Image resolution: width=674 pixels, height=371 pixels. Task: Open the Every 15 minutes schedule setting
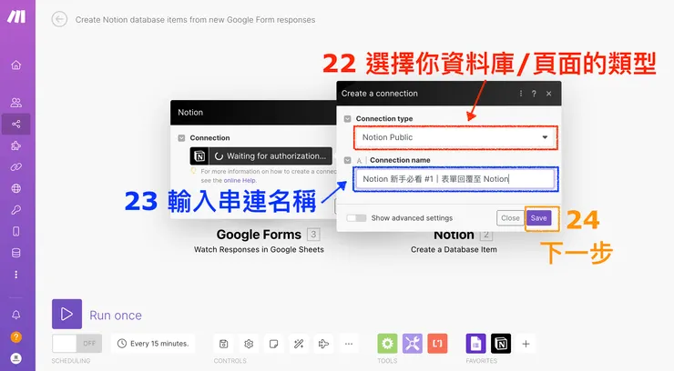tap(153, 343)
